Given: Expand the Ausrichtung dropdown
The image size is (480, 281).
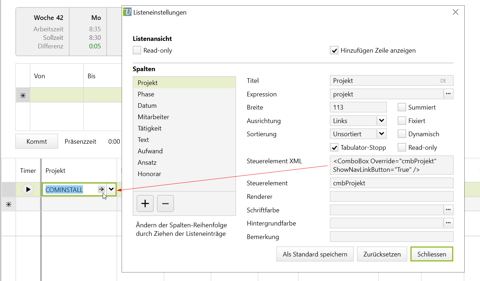Looking at the screenshot, I should [382, 121].
